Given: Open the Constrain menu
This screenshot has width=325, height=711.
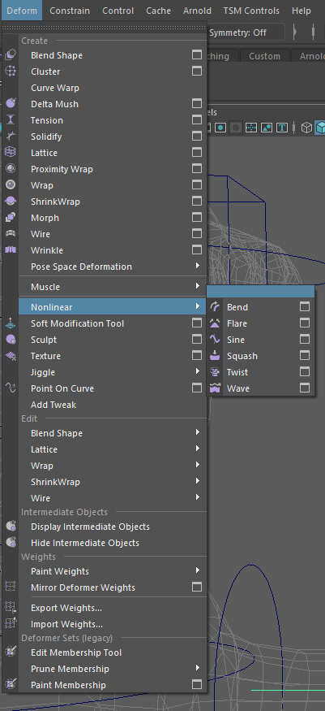Looking at the screenshot, I should click(70, 11).
